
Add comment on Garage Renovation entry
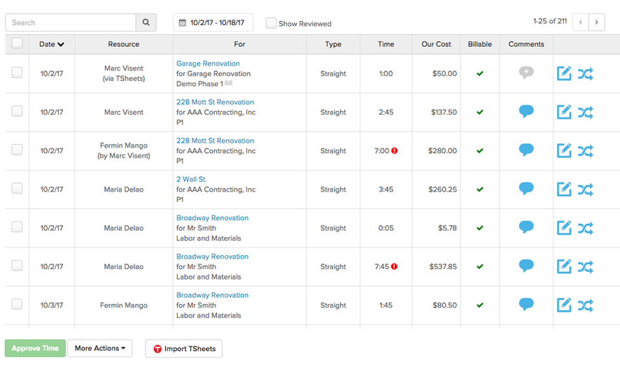click(526, 73)
